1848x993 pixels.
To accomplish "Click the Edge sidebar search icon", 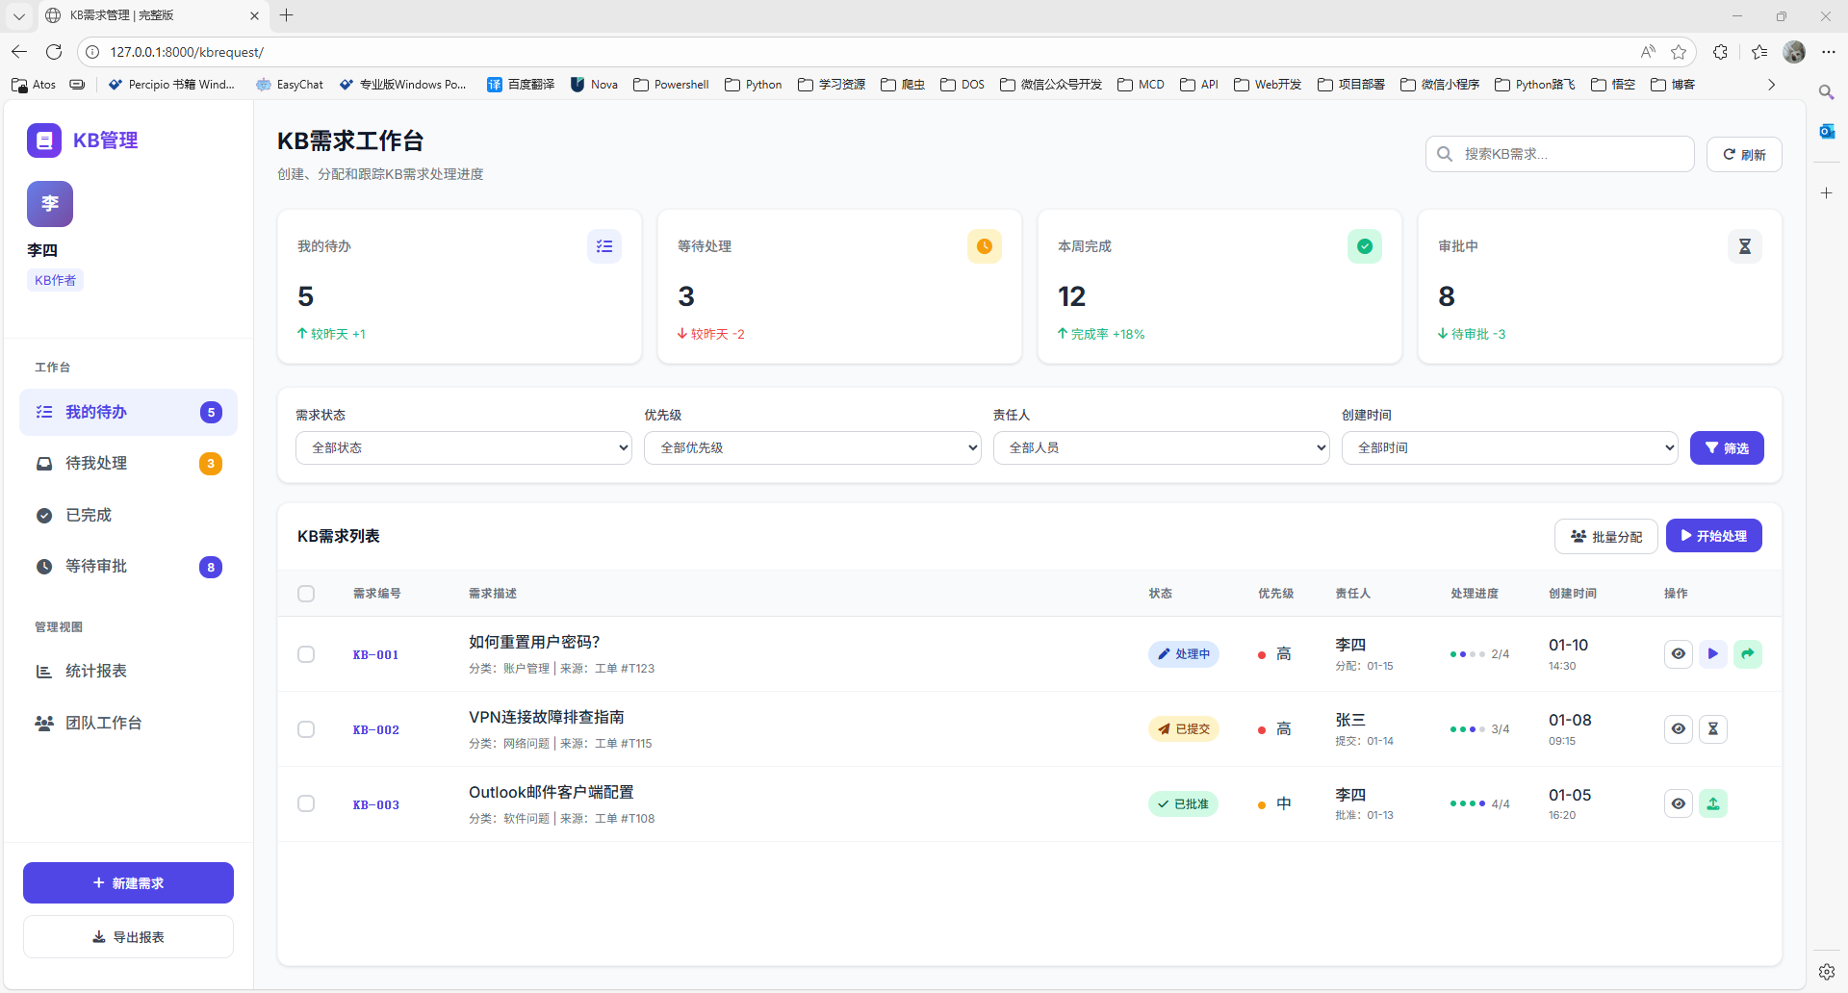I will click(1827, 92).
